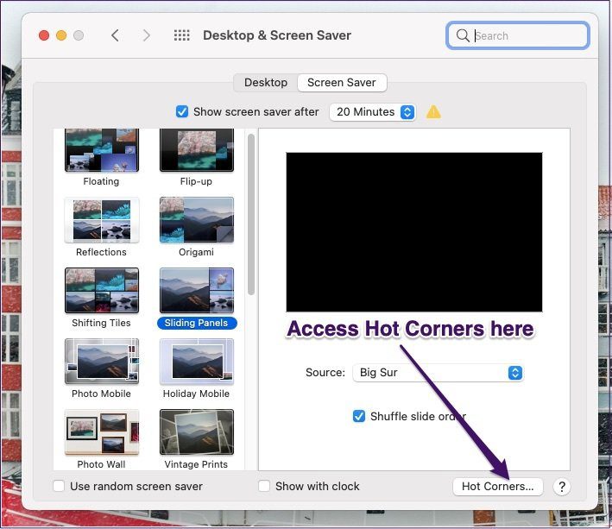This screenshot has height=529, width=612.
Task: Select the Floating screen saver thumbnail
Action: (x=102, y=150)
